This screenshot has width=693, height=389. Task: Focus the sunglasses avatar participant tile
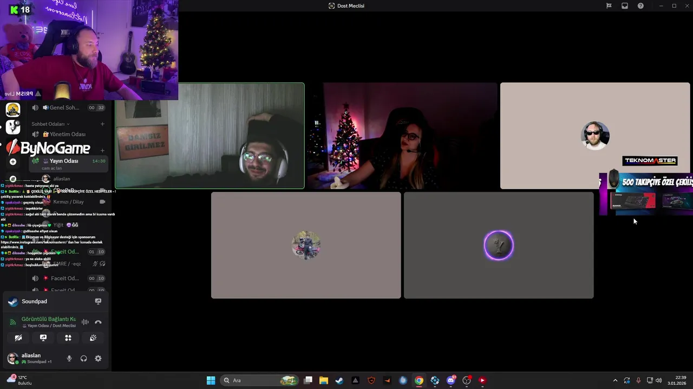[595, 136]
